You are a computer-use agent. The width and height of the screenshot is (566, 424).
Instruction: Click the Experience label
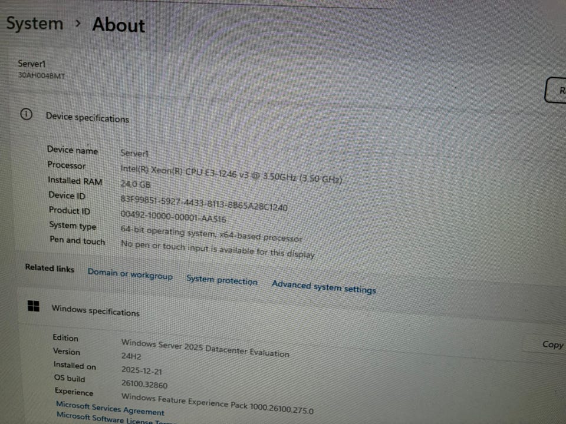[74, 392]
